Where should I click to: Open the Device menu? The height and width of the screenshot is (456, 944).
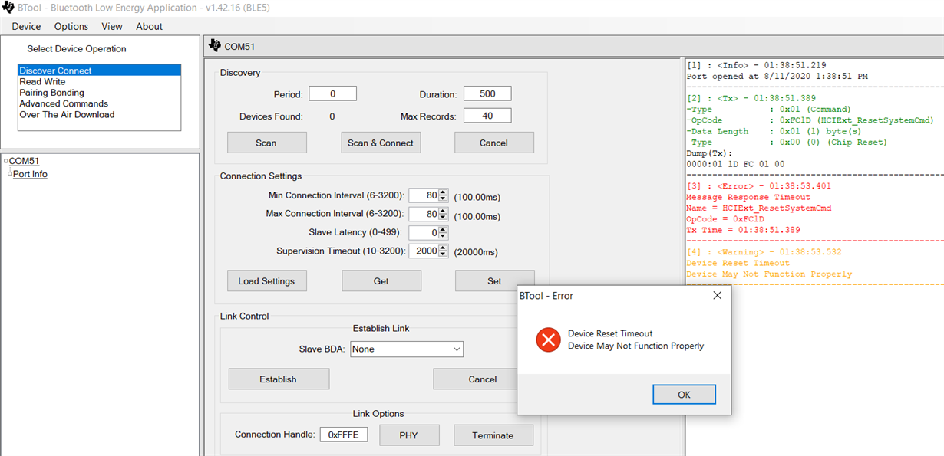coord(26,26)
